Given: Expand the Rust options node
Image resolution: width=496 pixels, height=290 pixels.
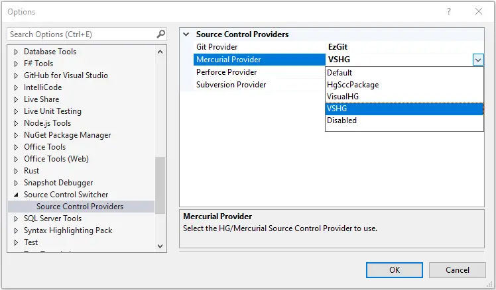Looking at the screenshot, I should (16, 171).
